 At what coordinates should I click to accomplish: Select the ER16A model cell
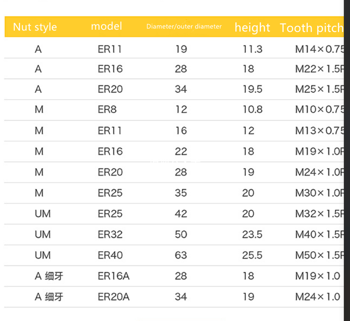click(113, 276)
